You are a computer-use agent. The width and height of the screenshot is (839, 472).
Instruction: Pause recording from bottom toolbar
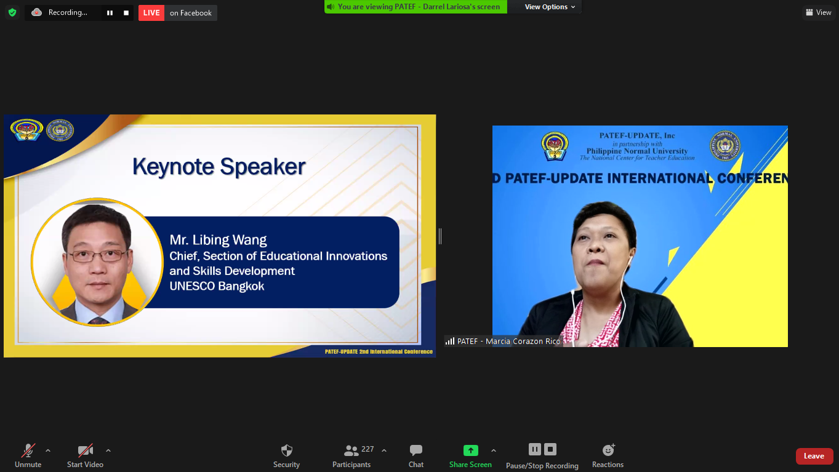(534, 449)
